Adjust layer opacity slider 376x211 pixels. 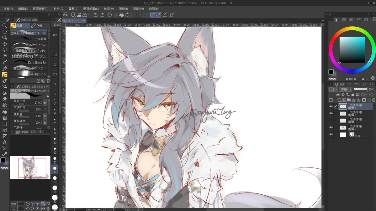[360, 89]
